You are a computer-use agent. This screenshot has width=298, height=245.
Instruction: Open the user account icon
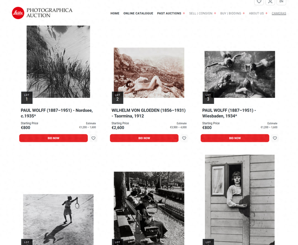point(270,2)
